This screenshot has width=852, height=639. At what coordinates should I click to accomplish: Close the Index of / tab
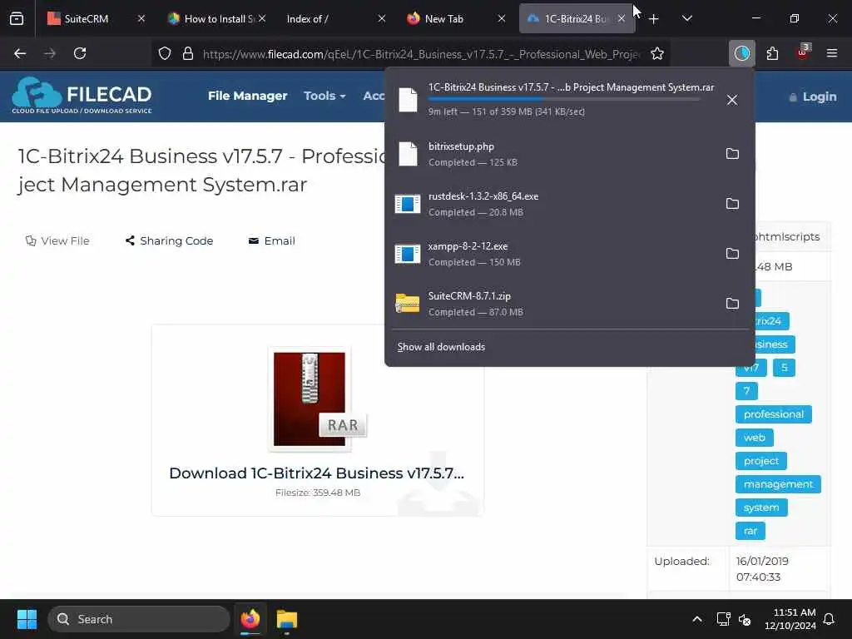(x=381, y=18)
